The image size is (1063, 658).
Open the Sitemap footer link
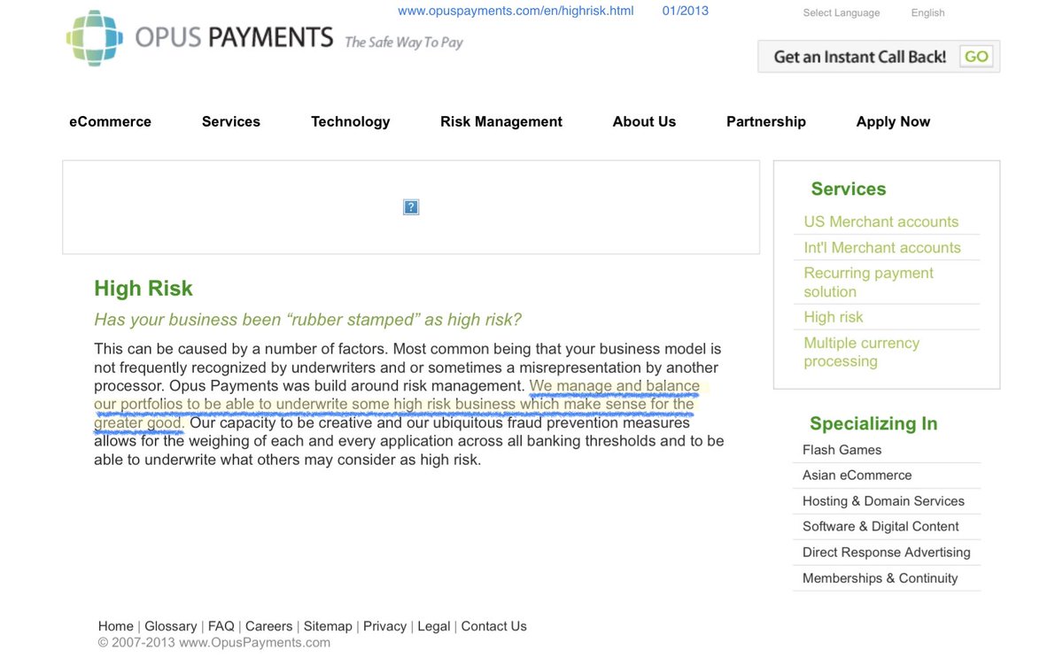pos(328,626)
